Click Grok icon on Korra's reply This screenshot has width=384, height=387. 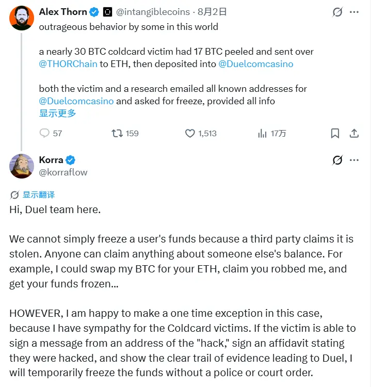click(x=338, y=160)
